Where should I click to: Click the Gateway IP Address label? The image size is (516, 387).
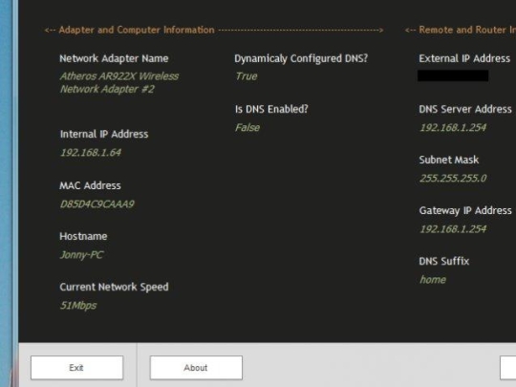[x=465, y=210]
